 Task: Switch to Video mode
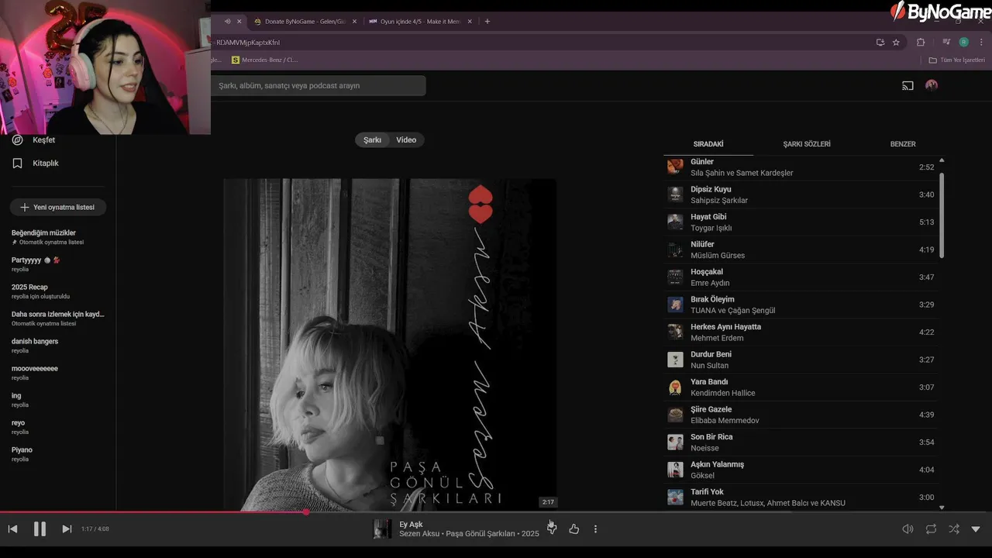[x=406, y=139]
